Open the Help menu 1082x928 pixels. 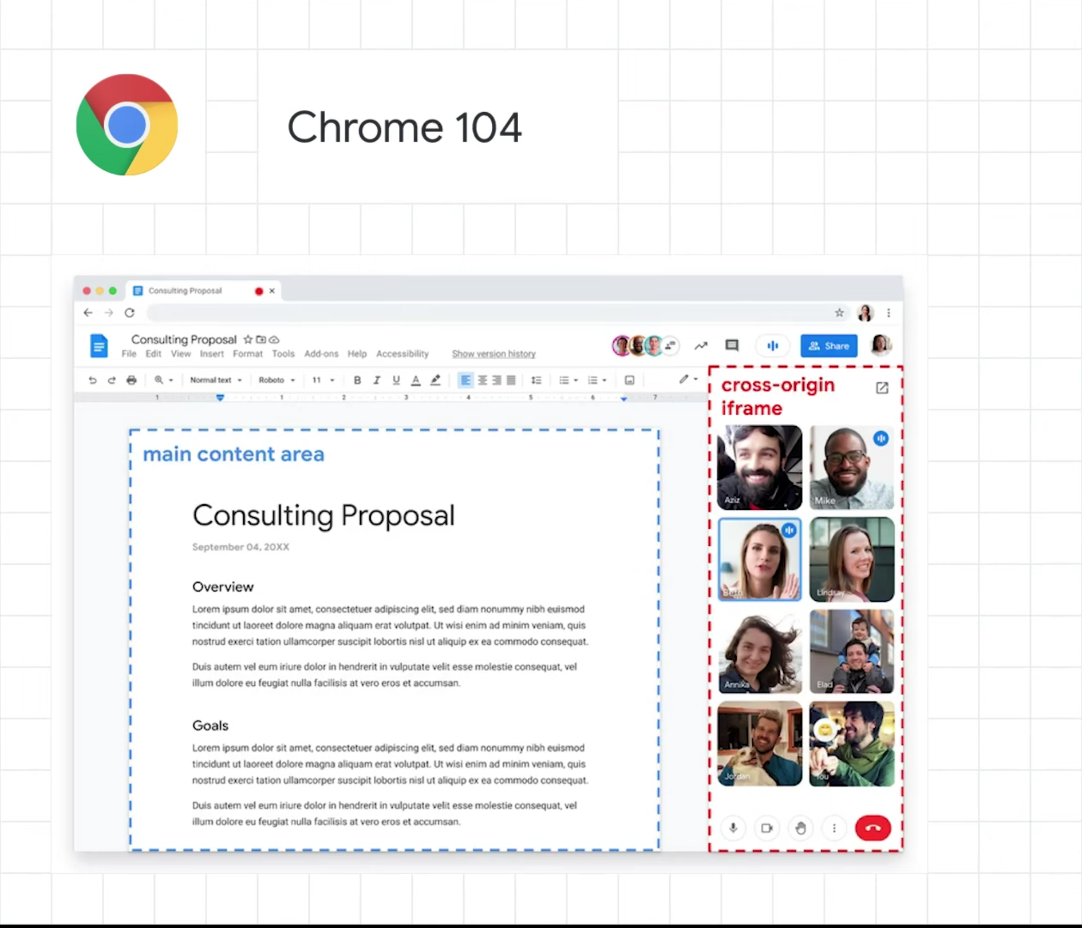(x=357, y=354)
